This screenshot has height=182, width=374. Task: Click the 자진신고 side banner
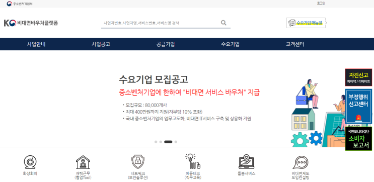point(358,77)
